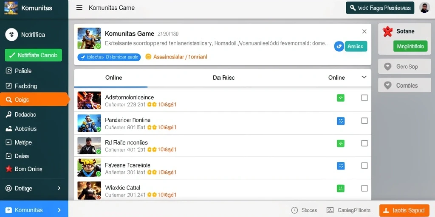Click the orange Iaotis Sapud button
This screenshot has height=217, width=435.
click(404, 210)
